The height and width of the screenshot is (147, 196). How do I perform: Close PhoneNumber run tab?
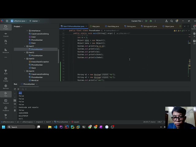tap(37, 84)
